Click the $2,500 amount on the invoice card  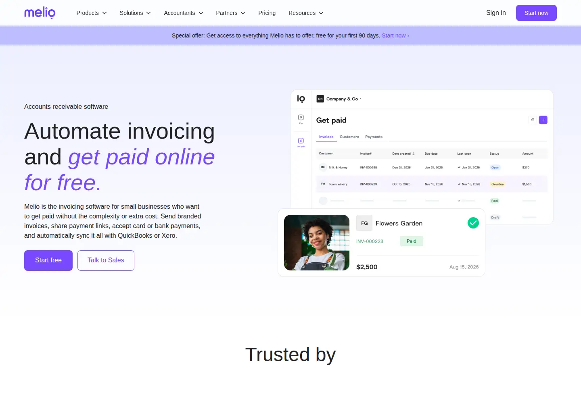367,267
